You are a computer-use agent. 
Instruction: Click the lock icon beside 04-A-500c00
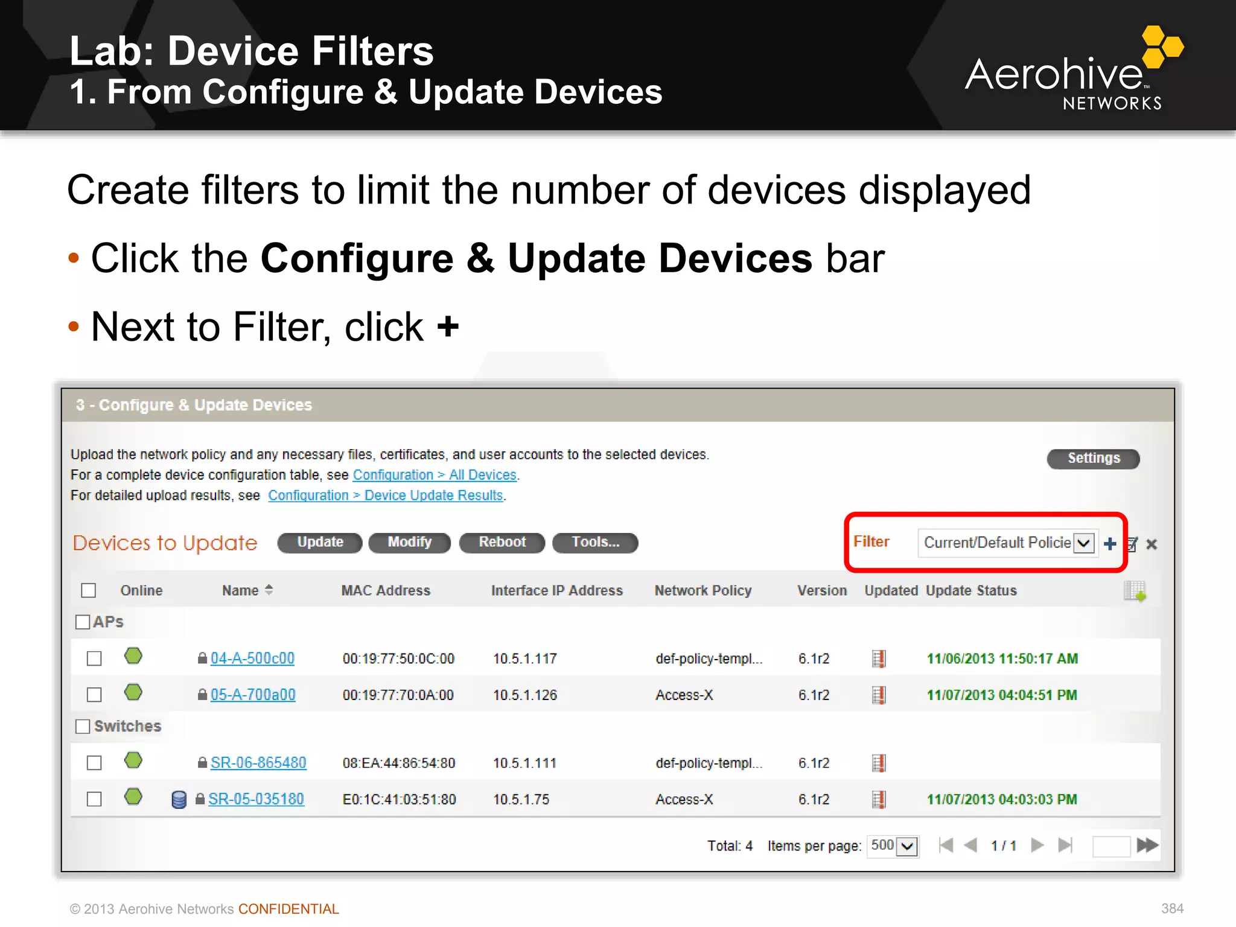[x=203, y=658]
